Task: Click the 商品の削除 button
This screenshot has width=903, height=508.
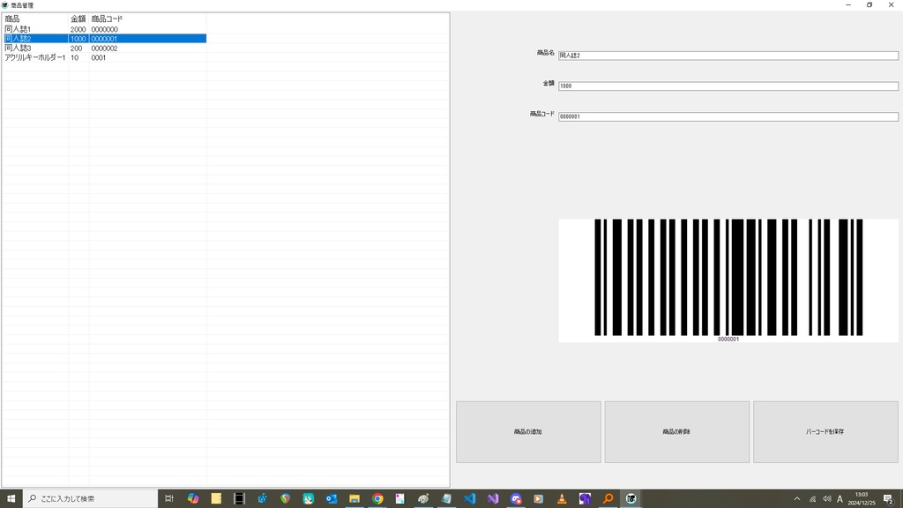Action: (x=676, y=432)
